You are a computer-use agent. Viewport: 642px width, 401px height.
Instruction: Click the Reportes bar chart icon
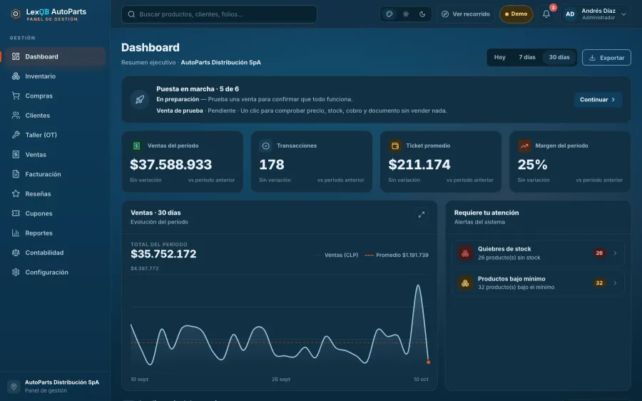pos(16,233)
